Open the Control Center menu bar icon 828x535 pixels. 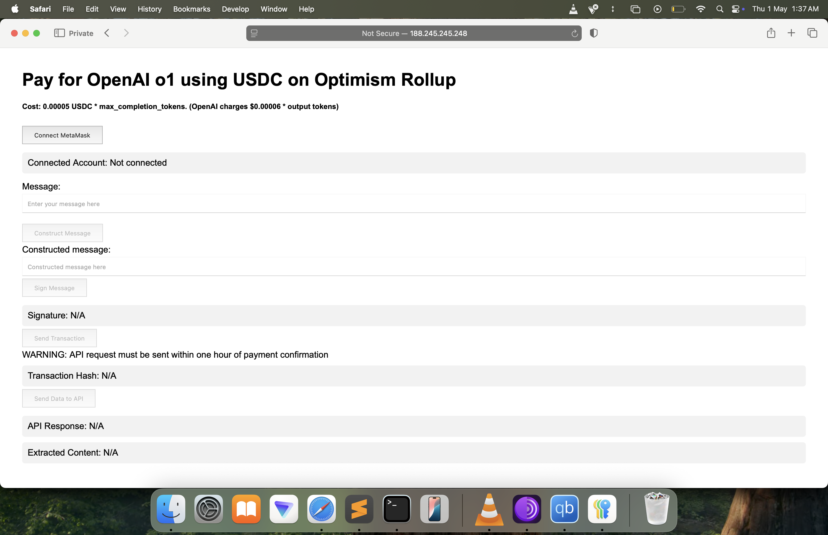(x=735, y=9)
